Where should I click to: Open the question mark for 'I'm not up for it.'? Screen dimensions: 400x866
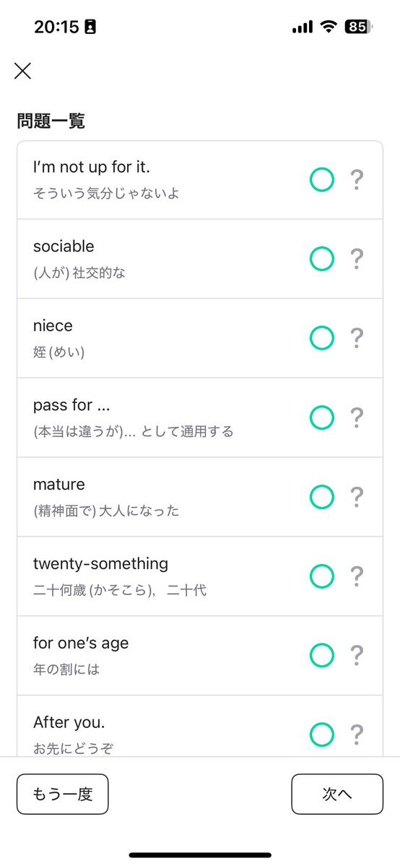pos(357,180)
